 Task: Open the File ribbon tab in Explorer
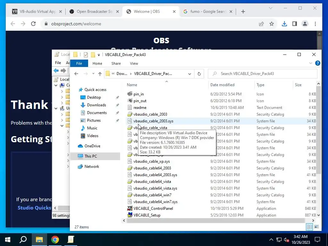tap(79, 63)
